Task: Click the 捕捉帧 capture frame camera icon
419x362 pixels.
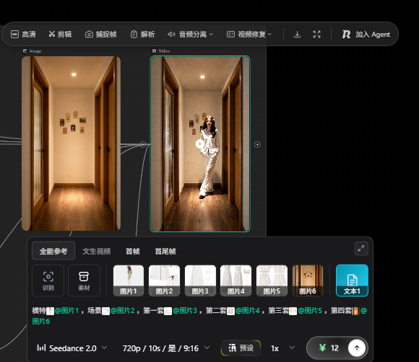Action: [x=89, y=35]
